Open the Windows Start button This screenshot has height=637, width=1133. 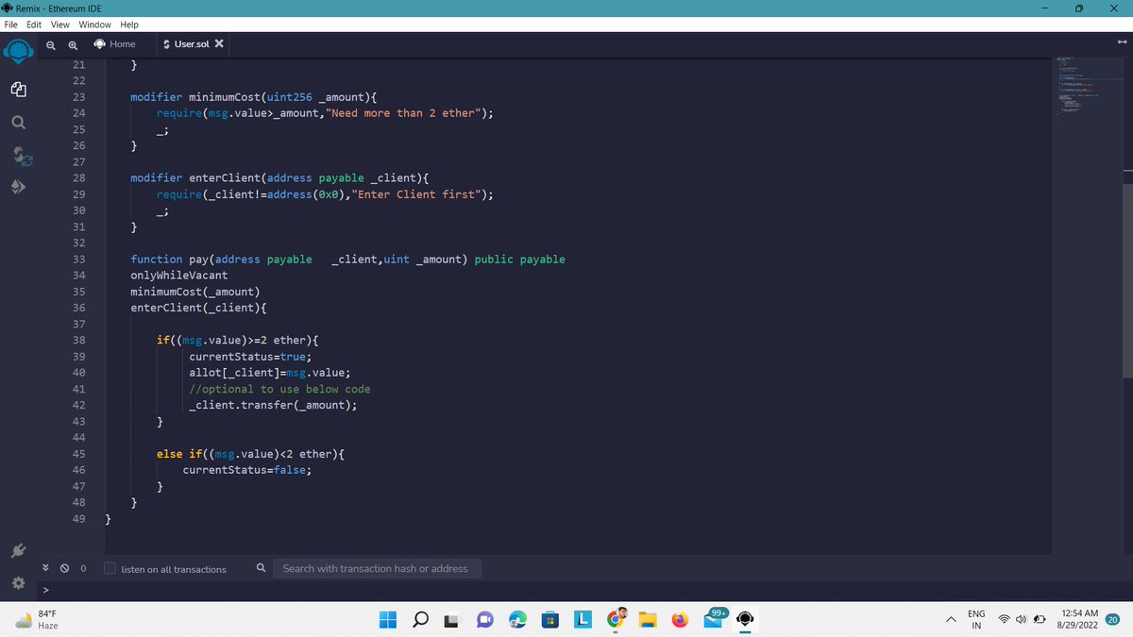pyautogui.click(x=389, y=620)
